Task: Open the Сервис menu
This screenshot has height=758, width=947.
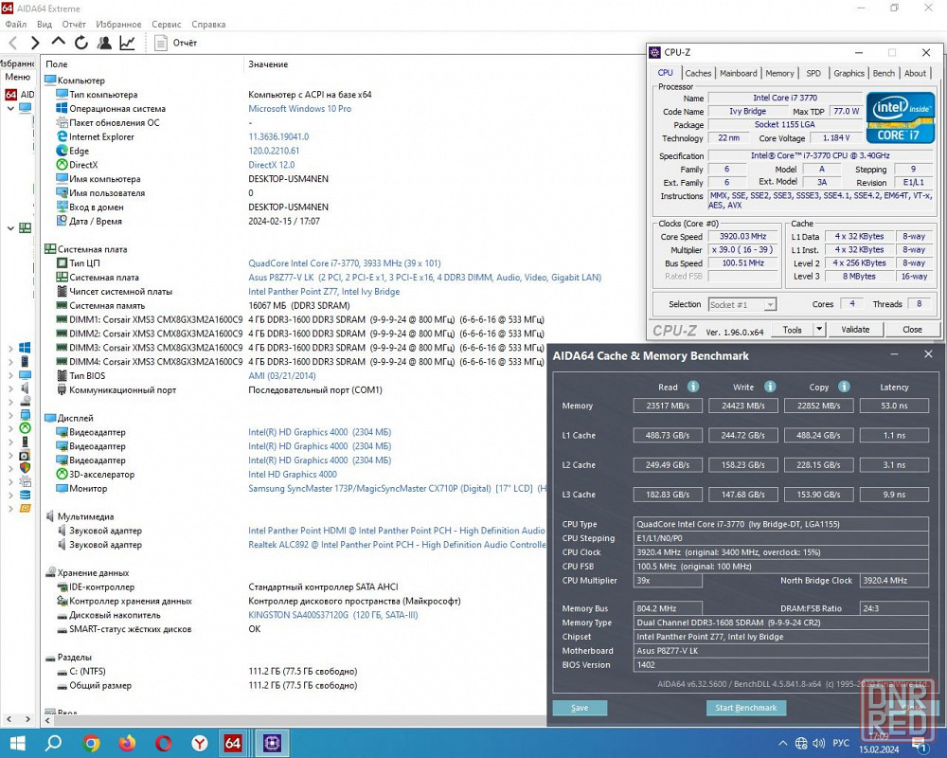Action: pyautogui.click(x=166, y=25)
